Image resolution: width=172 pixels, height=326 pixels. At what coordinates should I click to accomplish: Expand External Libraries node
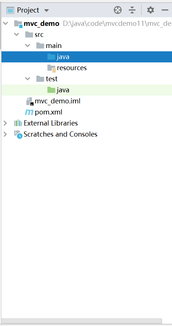(6, 123)
